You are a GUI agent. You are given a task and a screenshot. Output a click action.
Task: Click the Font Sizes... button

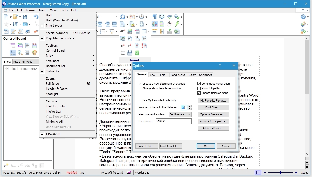[x=213, y=107]
